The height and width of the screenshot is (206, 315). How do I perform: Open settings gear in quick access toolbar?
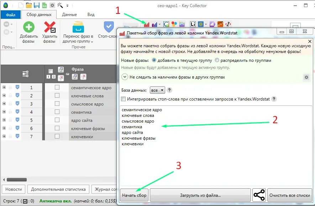(x=52, y=5)
